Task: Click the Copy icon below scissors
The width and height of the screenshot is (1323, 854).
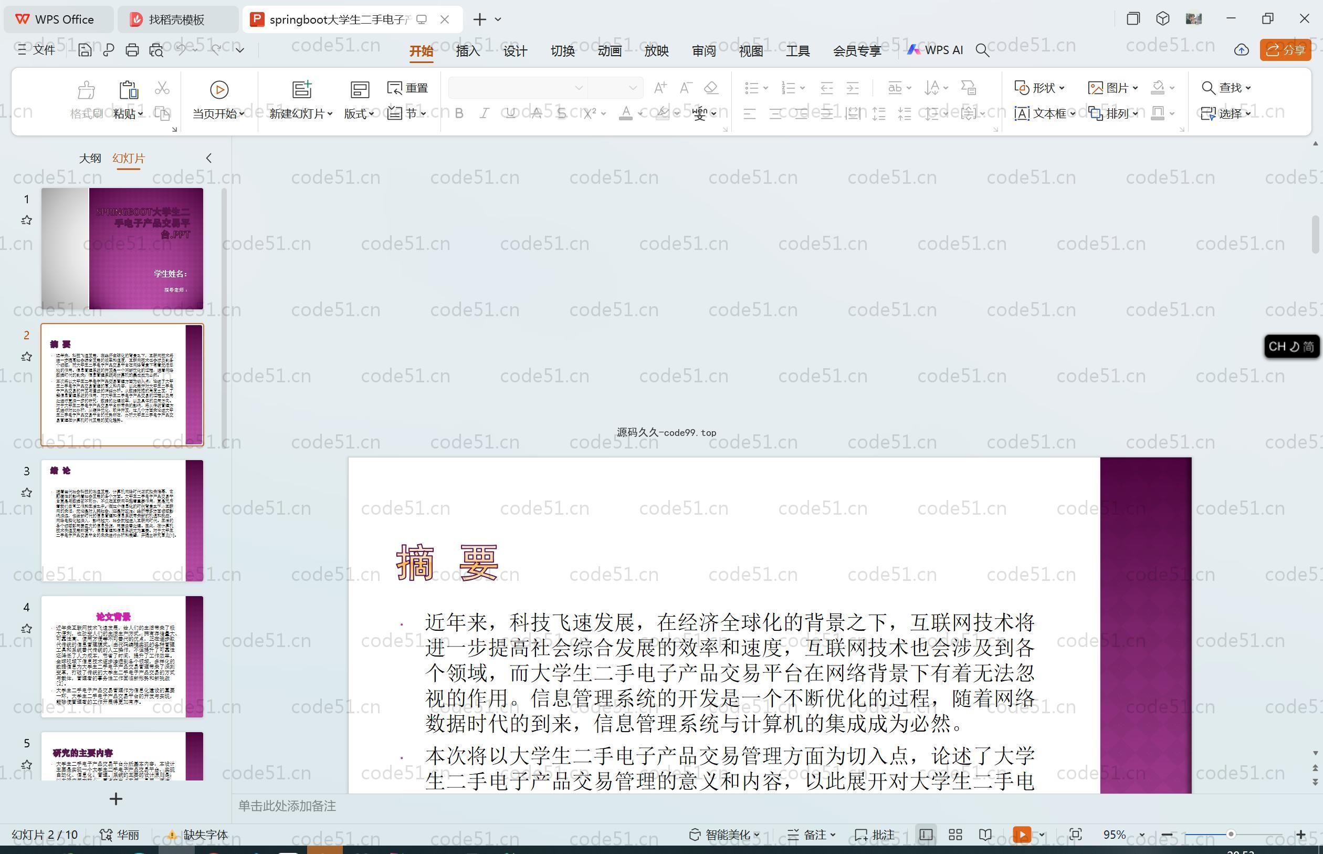Action: pos(162,113)
